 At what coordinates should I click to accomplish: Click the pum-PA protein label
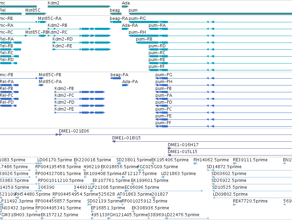point(164,95)
